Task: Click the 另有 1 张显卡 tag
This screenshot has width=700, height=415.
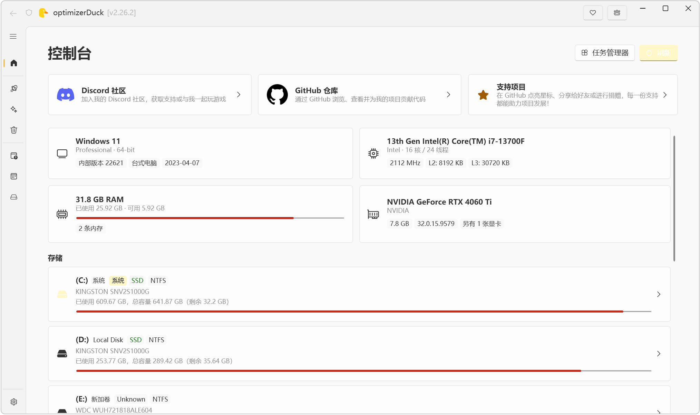Action: click(x=482, y=224)
